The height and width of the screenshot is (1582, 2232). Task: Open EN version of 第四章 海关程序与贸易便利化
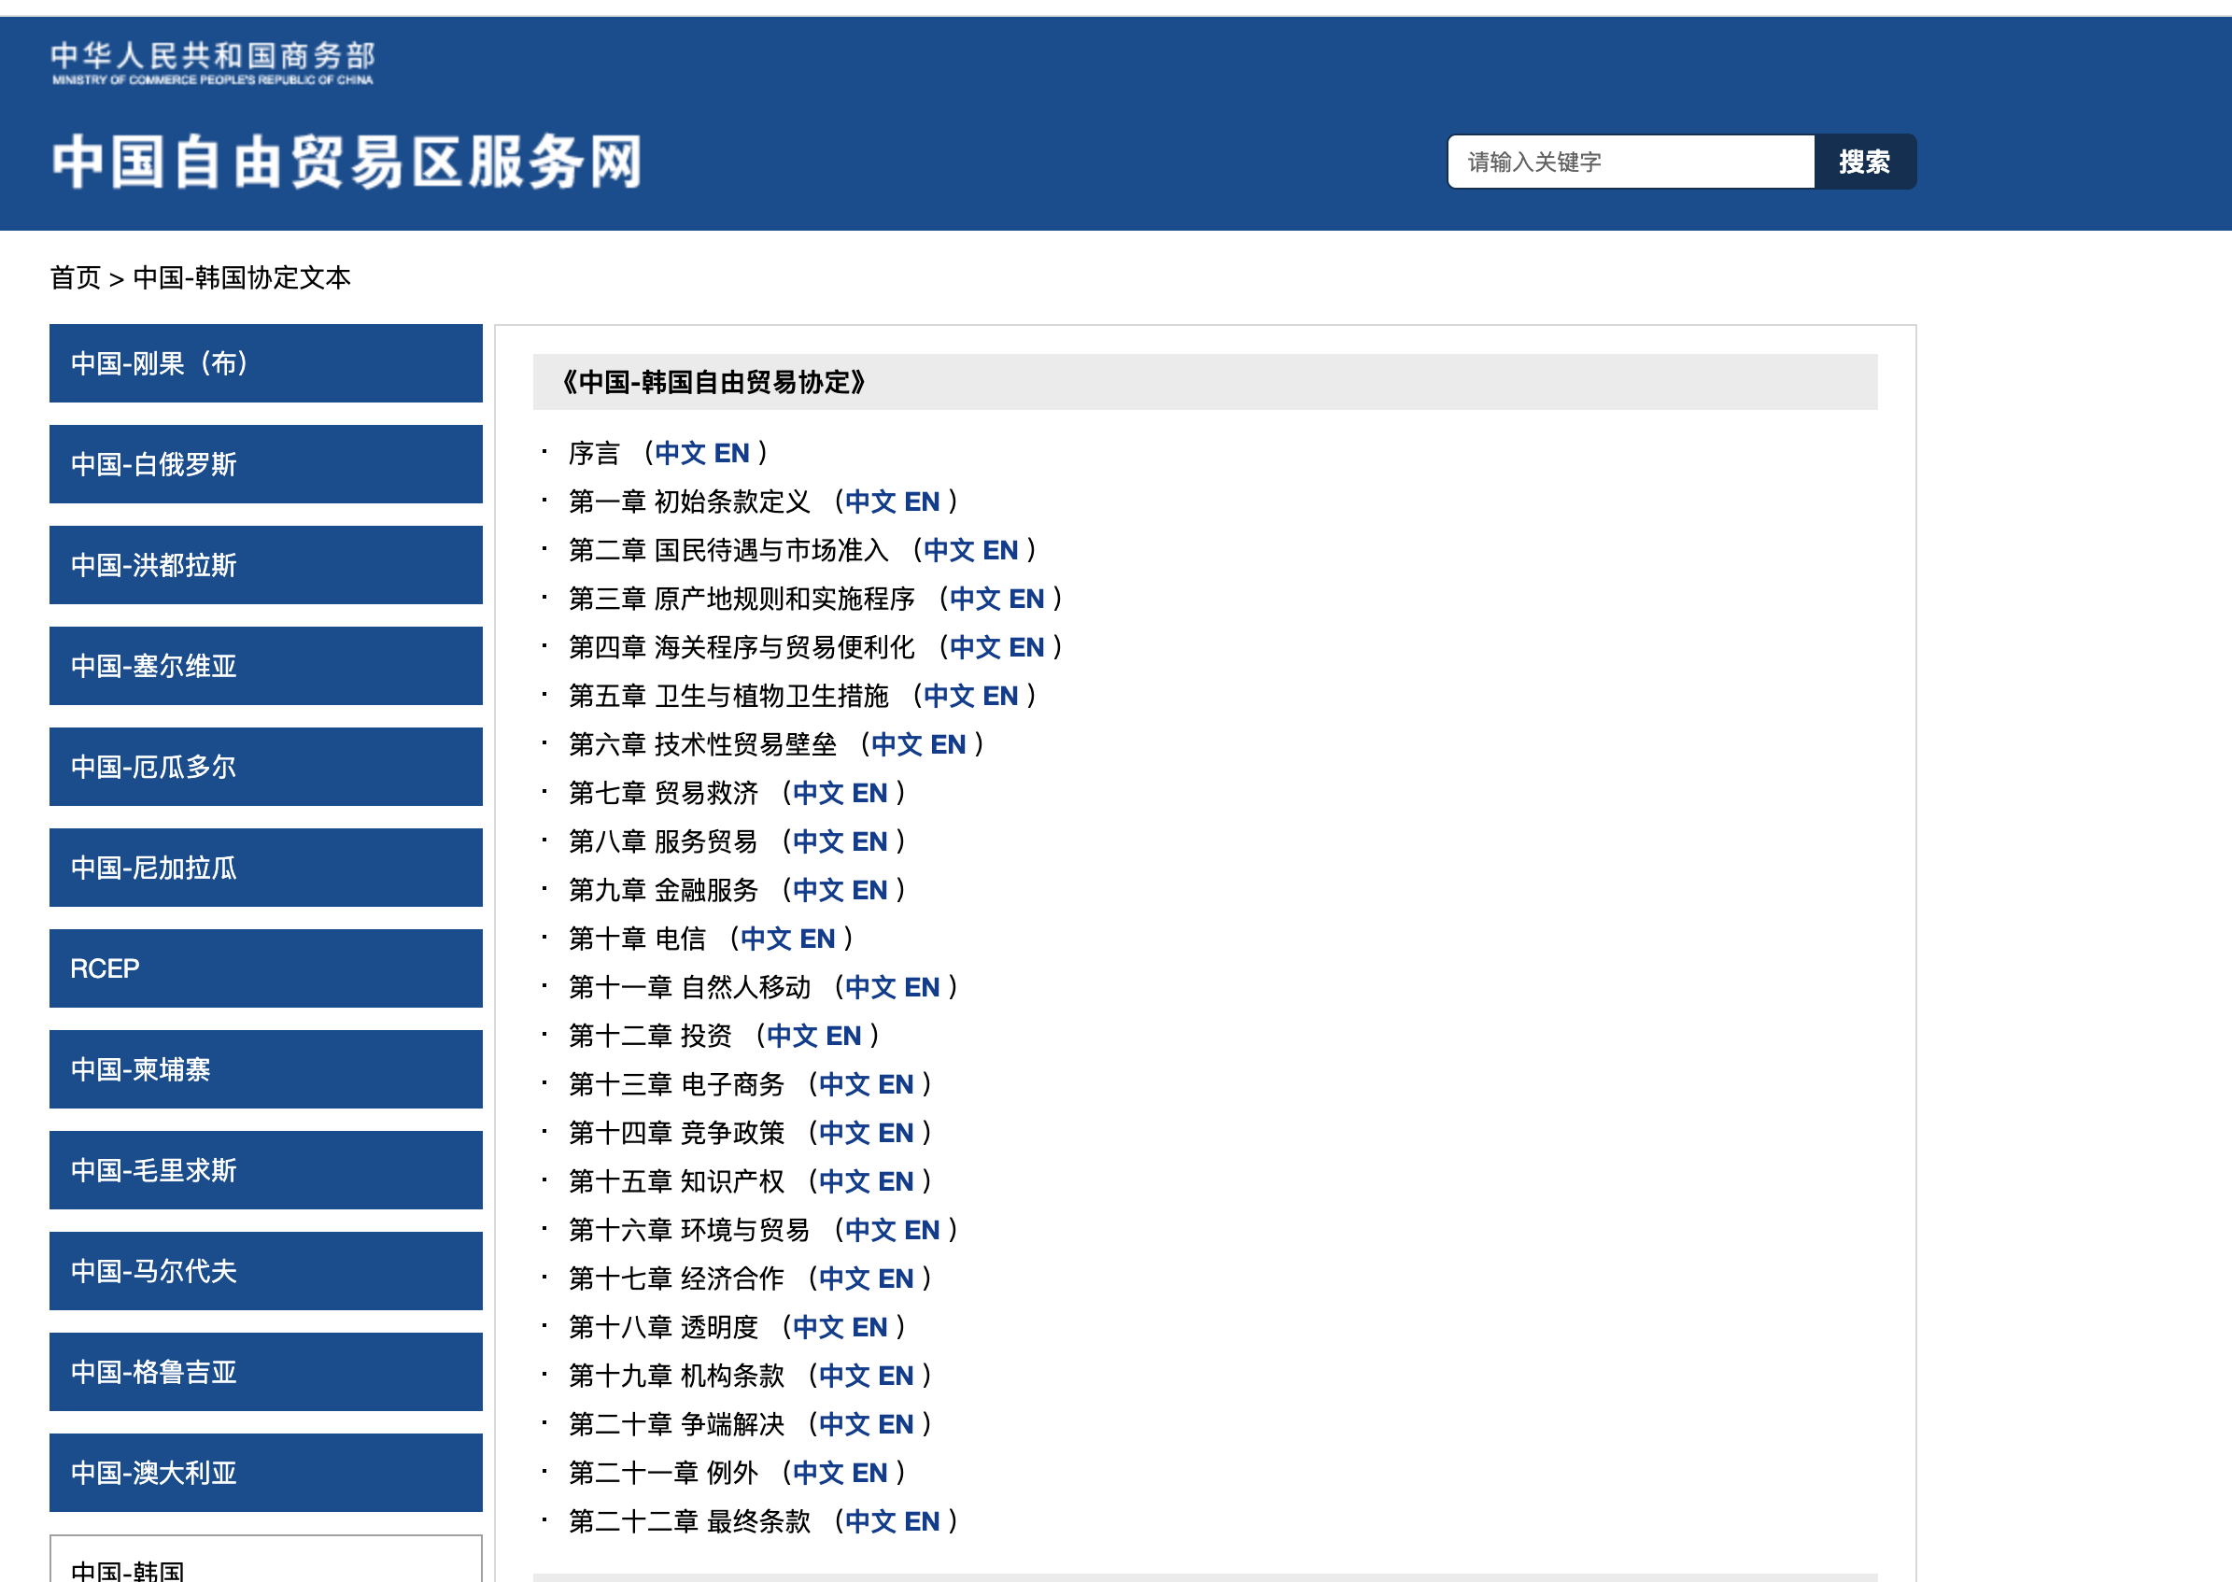[1027, 648]
